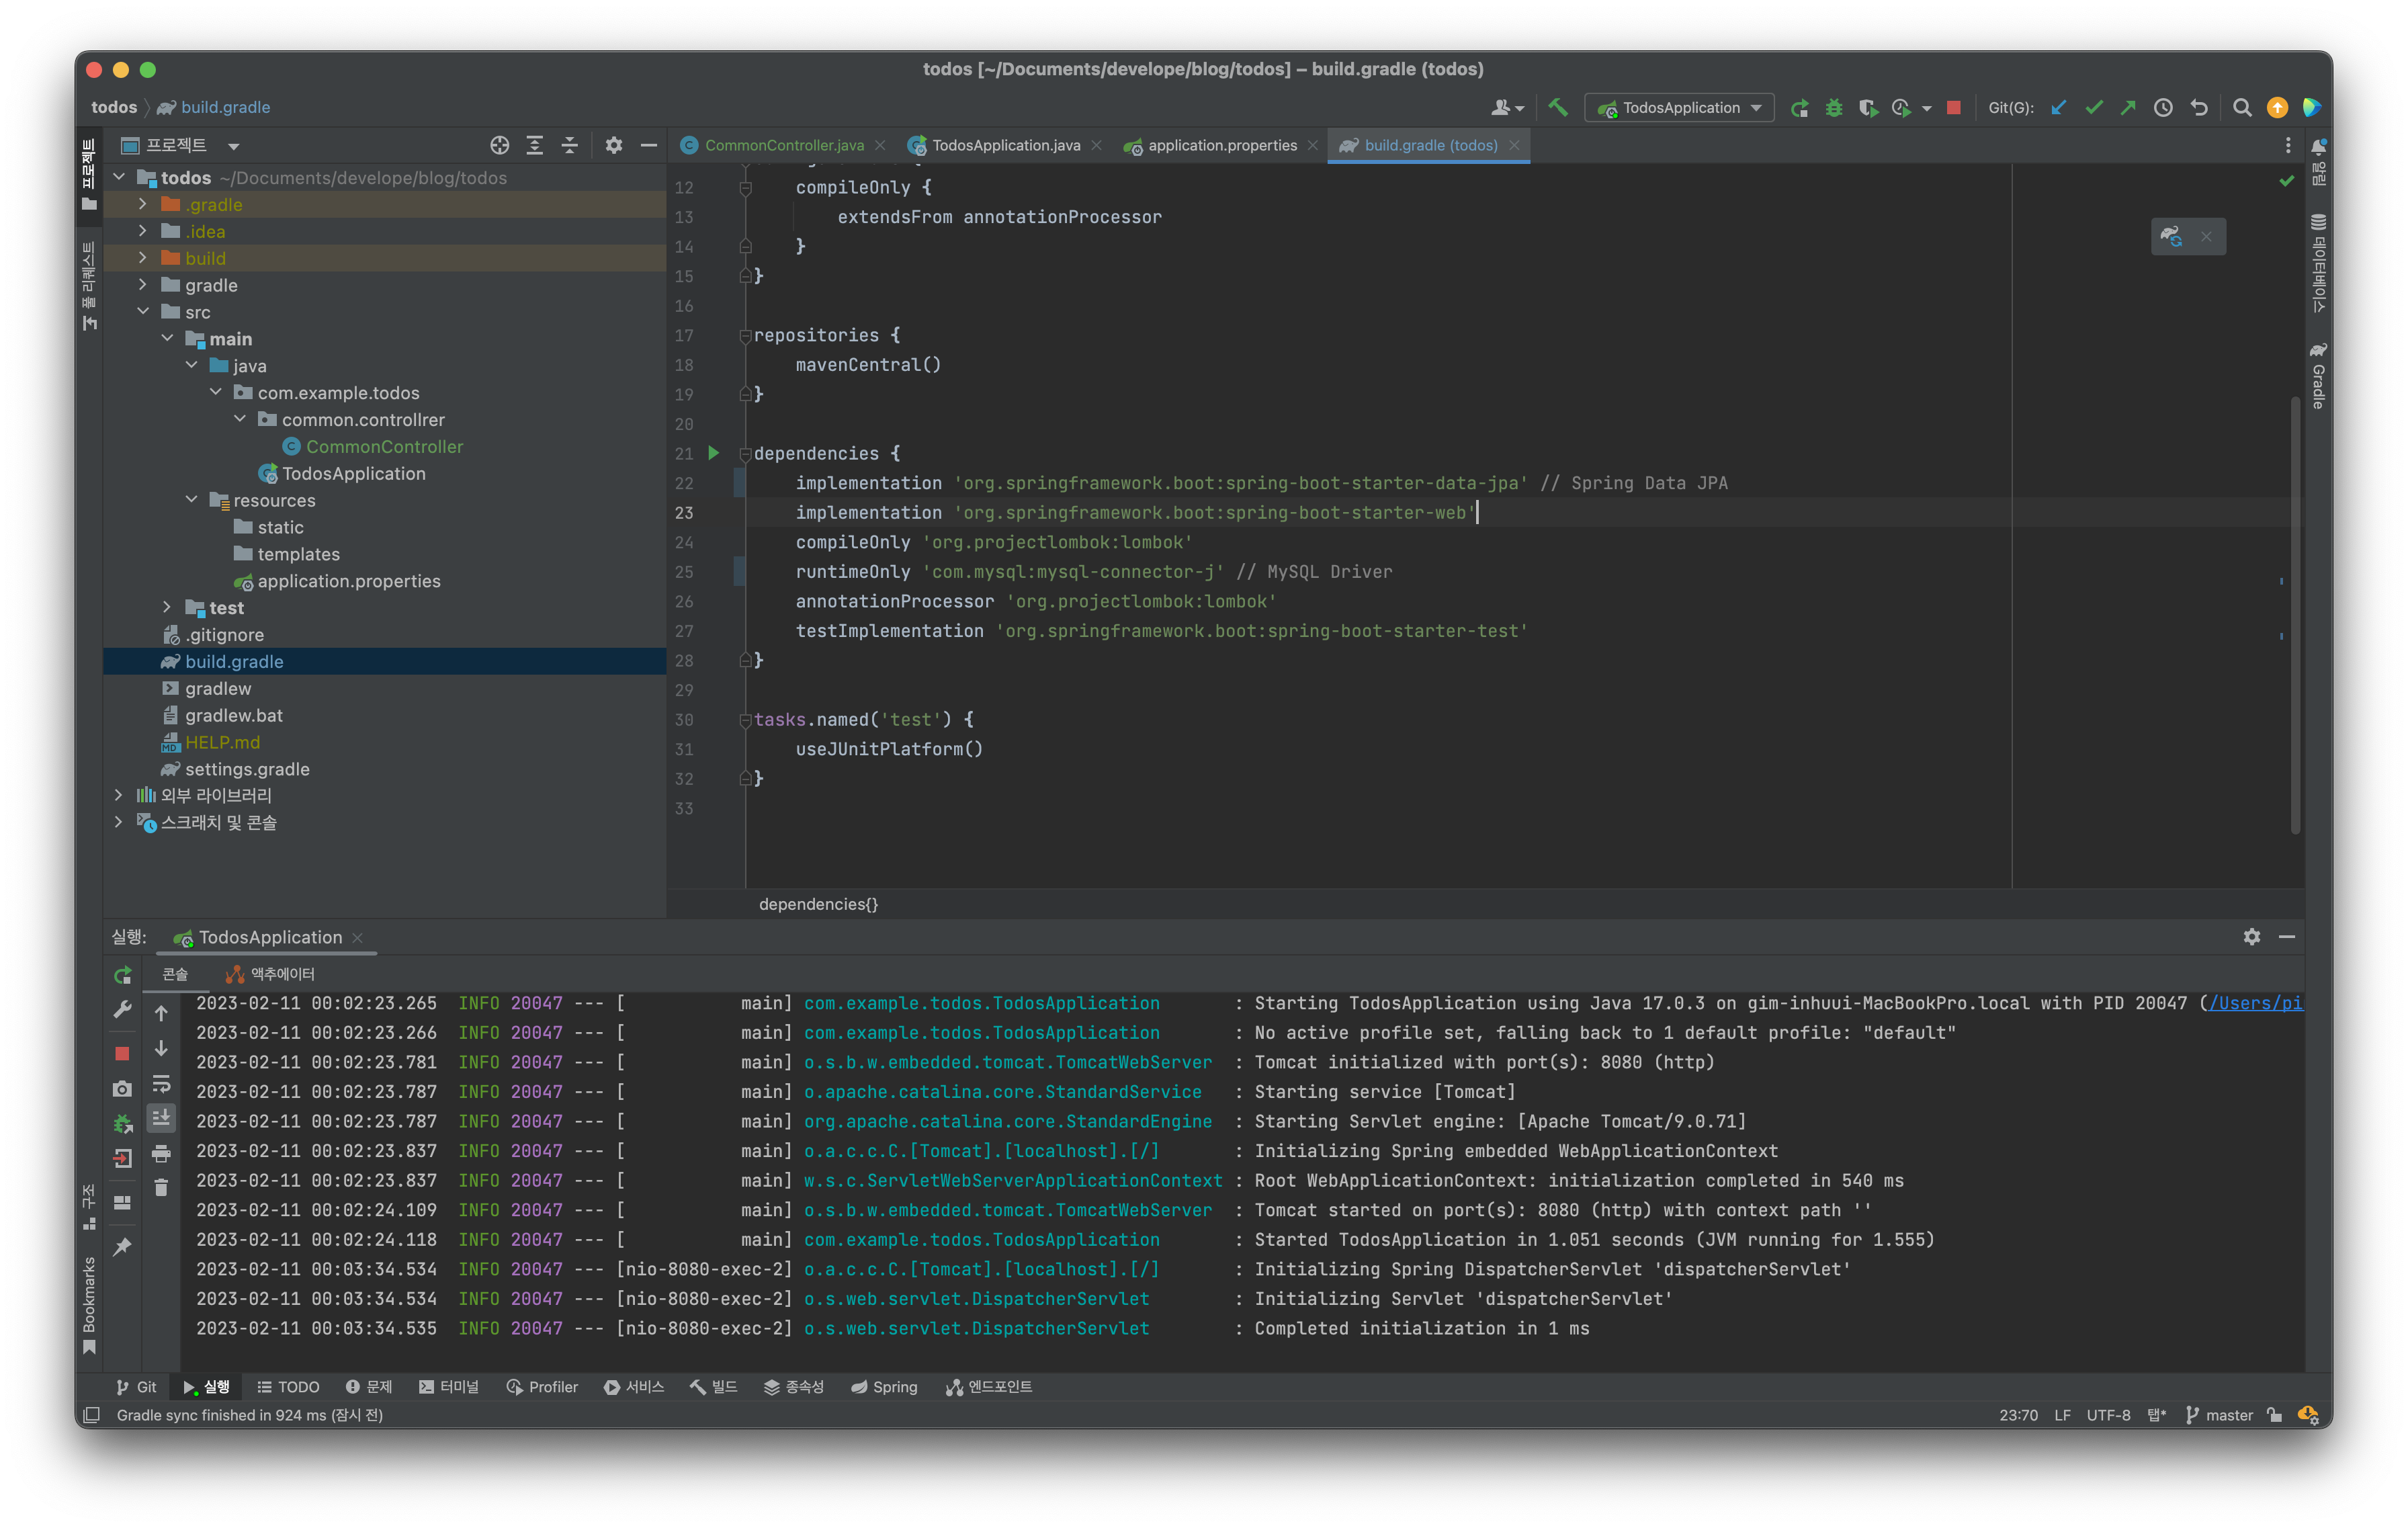Image resolution: width=2408 pixels, height=1528 pixels.
Task: Collapse the resources folder node
Action: [x=192, y=500]
